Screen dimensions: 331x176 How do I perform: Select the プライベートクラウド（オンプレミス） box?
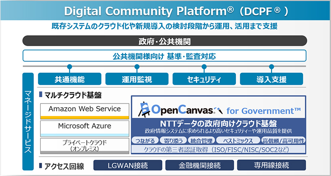84,146
